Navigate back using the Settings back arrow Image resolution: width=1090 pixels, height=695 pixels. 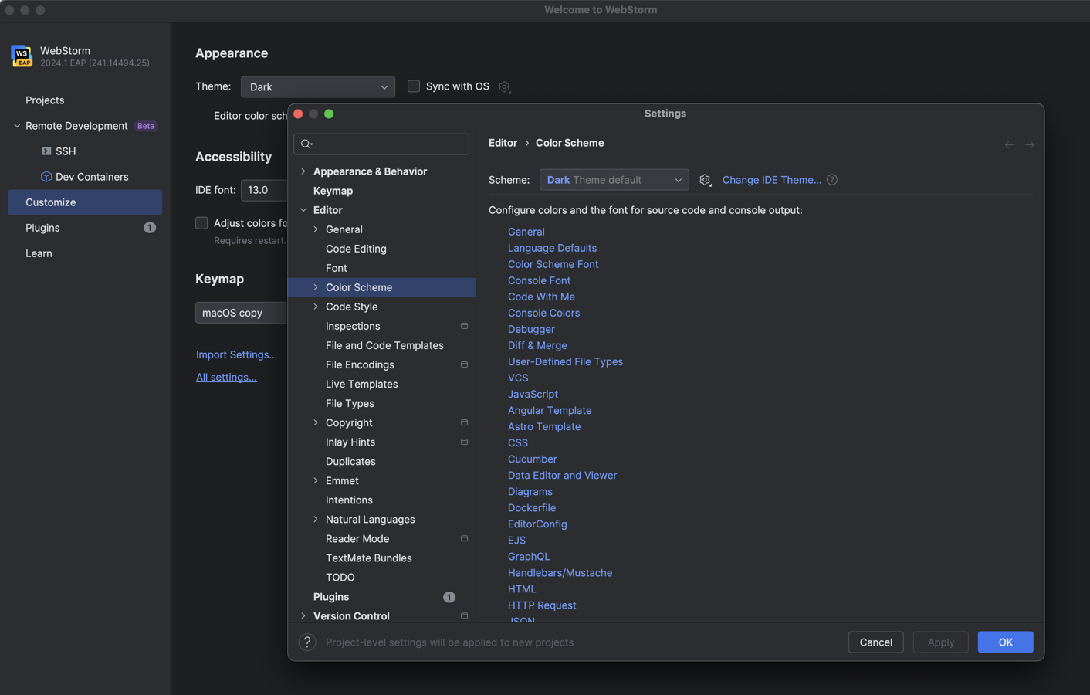[x=1009, y=144]
